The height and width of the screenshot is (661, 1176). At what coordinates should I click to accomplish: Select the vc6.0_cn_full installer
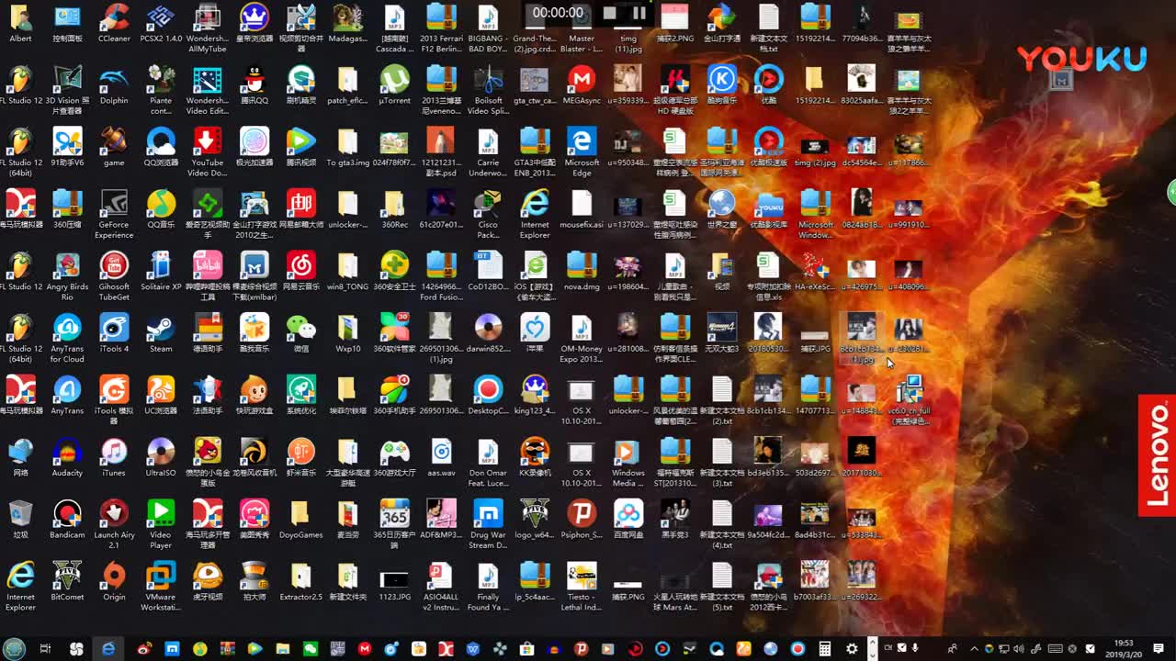(909, 400)
